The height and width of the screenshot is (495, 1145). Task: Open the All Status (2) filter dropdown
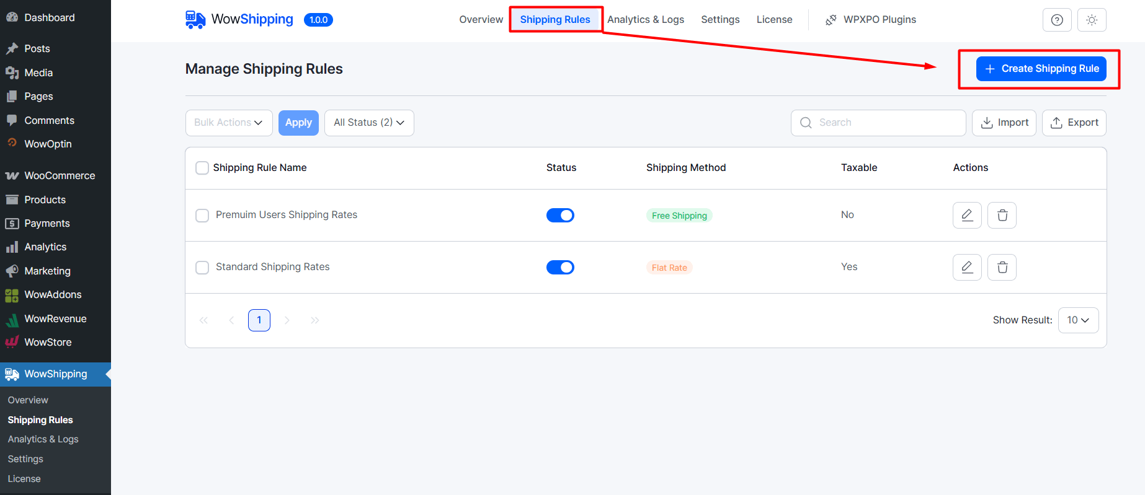(x=369, y=123)
